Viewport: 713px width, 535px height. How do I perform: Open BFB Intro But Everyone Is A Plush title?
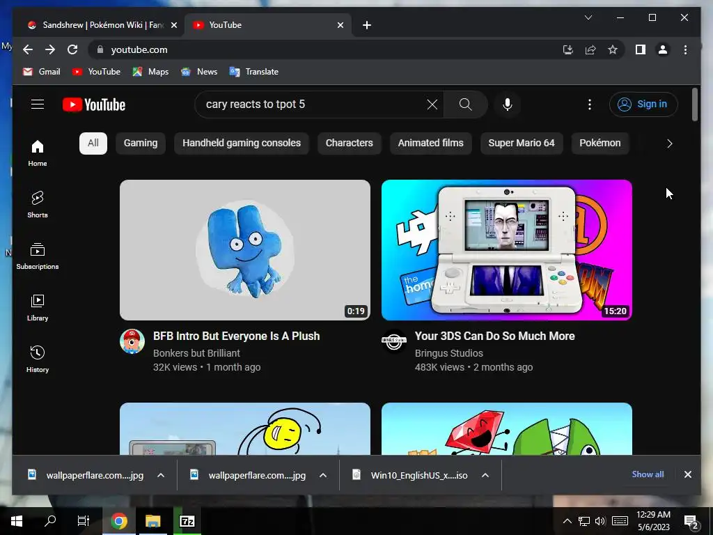(237, 336)
